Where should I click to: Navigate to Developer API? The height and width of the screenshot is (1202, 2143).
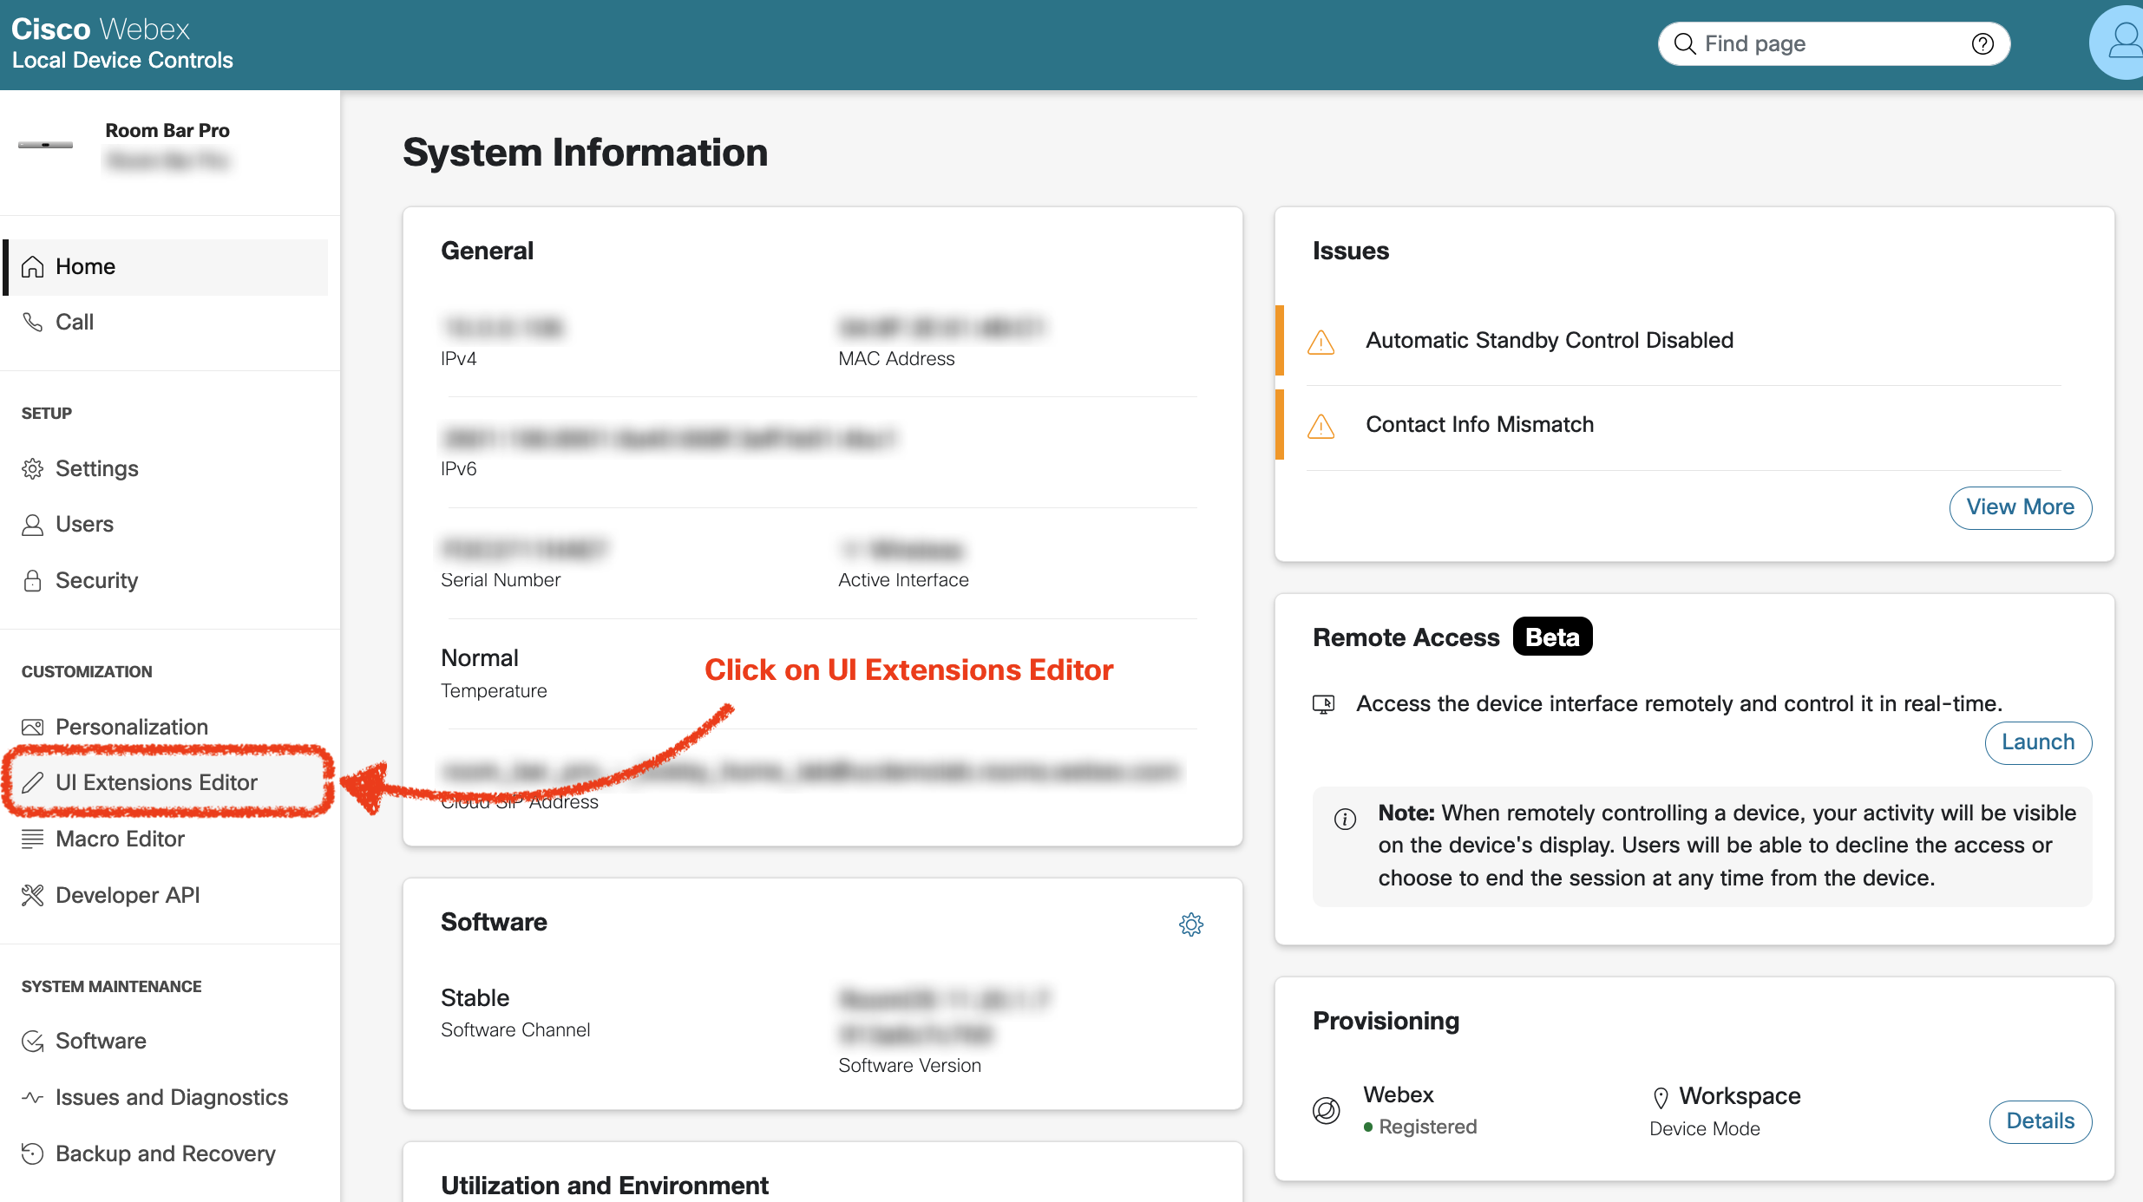(128, 894)
